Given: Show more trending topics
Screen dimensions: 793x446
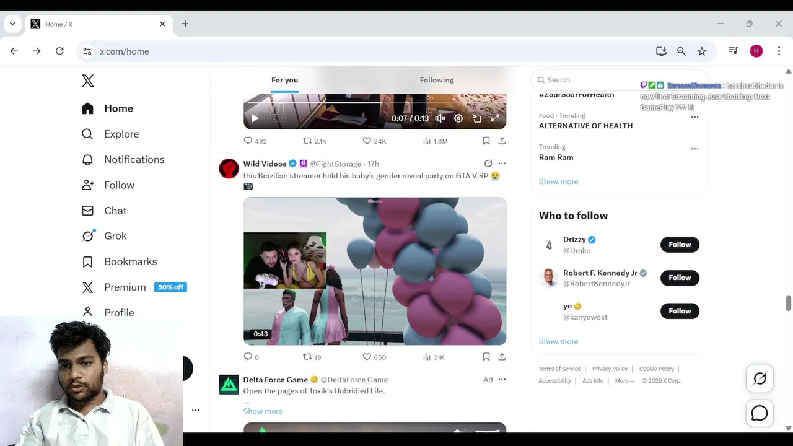Looking at the screenshot, I should tap(558, 181).
